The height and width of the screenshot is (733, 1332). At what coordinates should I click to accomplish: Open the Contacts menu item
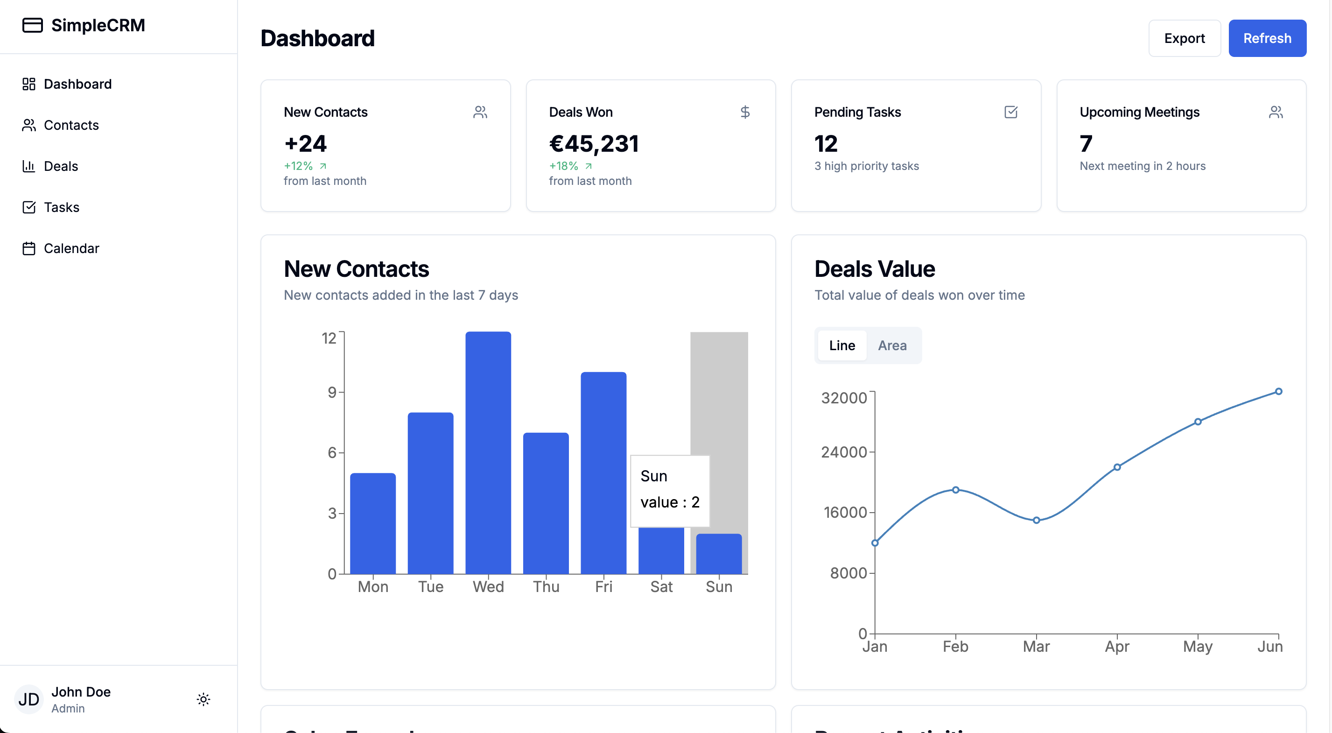click(x=71, y=125)
